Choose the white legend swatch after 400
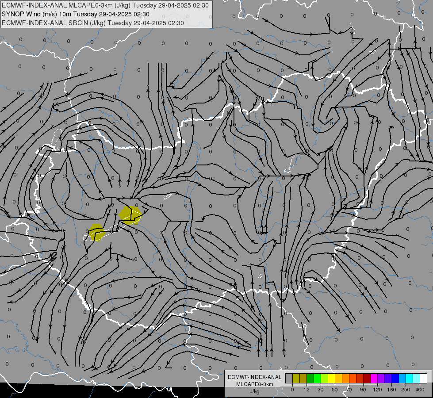Image resolution: width=433 pixels, height=398 pixels. [424, 378]
